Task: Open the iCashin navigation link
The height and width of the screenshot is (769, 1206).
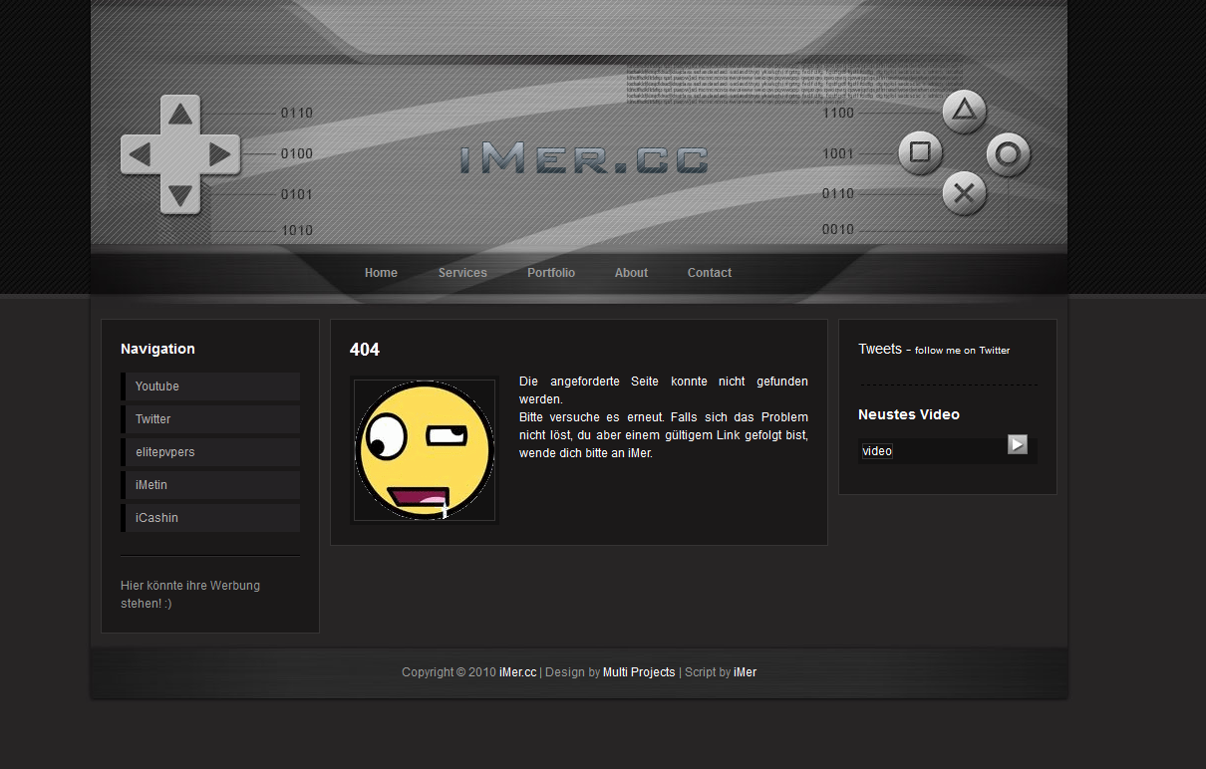Action: point(157,518)
